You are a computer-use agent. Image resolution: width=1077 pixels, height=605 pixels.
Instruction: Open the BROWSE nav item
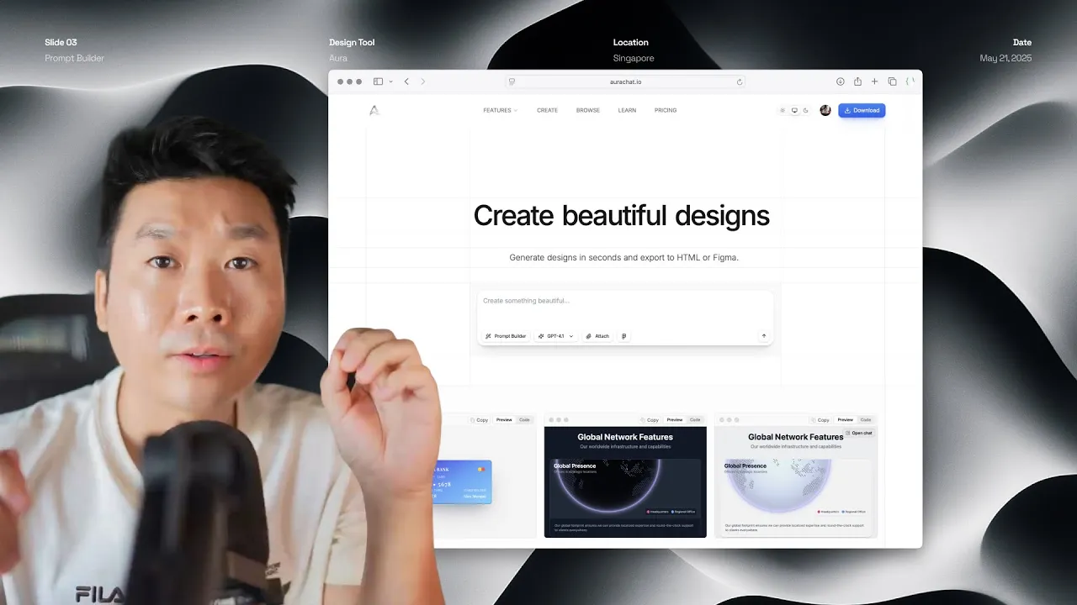588,110
